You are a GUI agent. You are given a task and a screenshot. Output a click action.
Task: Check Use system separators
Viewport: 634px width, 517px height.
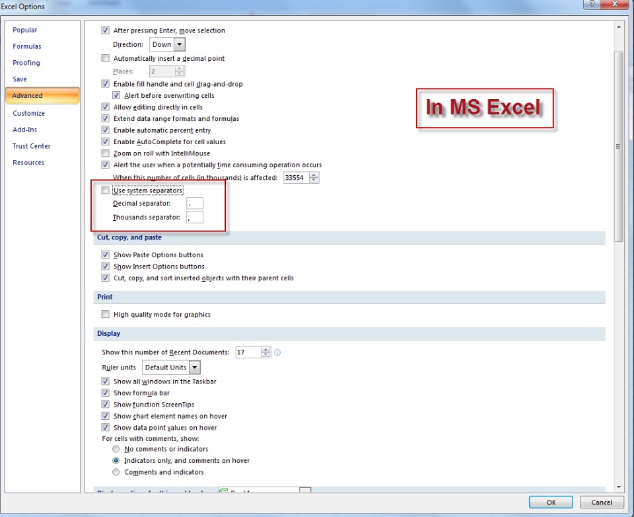(105, 190)
